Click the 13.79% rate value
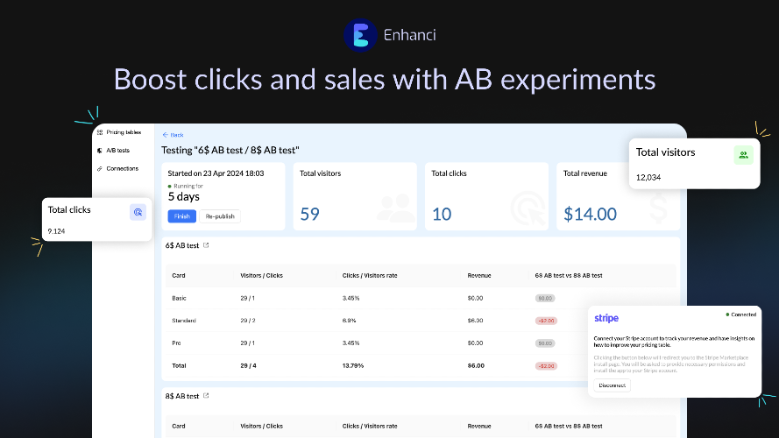Image resolution: width=779 pixels, height=438 pixels. [353, 365]
